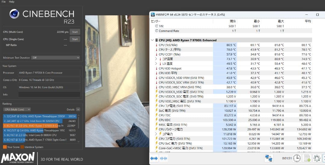Click clock icon beside Trfc
Image resolution: width=325 pixels, height=165 pixels.
[x=156, y=26]
